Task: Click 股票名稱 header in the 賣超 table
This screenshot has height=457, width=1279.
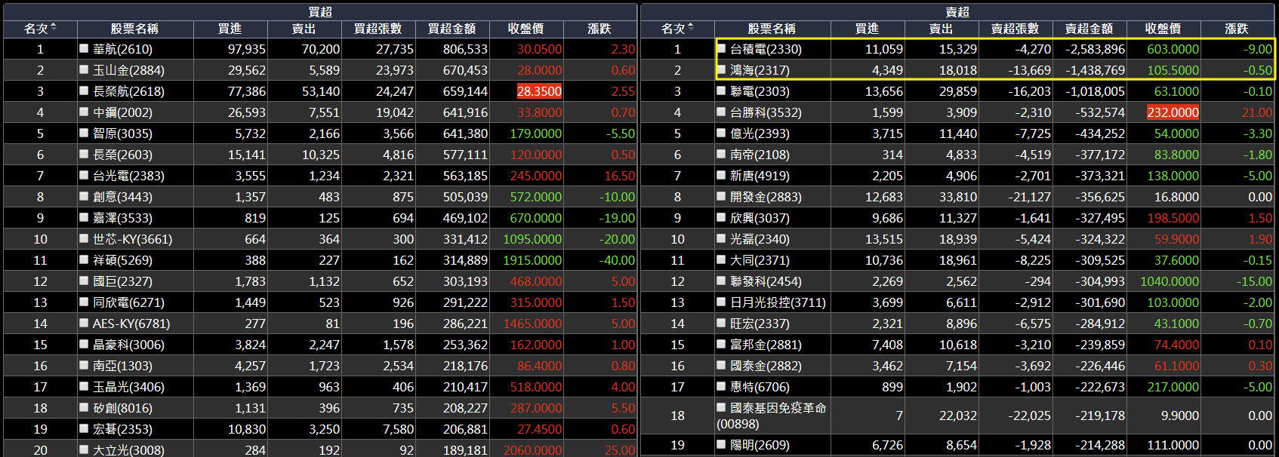Action: click(x=772, y=29)
